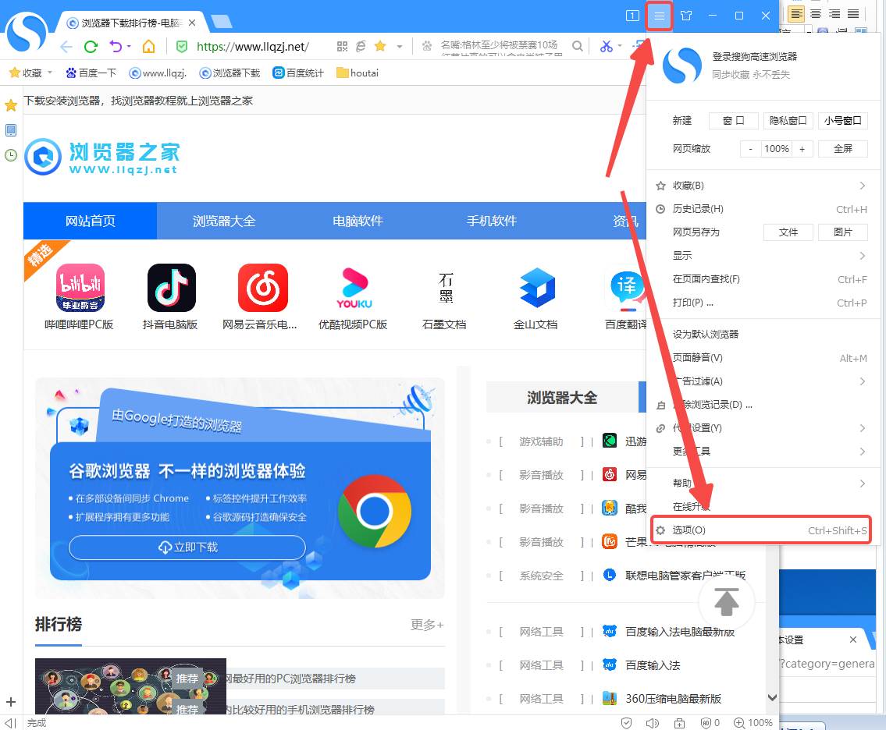Click the address bar URL field
Image resolution: width=886 pixels, height=730 pixels.
253,46
